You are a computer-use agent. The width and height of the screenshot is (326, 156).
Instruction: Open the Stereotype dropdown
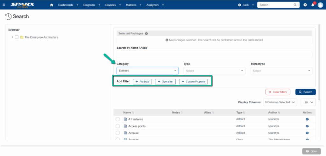pos(281,71)
